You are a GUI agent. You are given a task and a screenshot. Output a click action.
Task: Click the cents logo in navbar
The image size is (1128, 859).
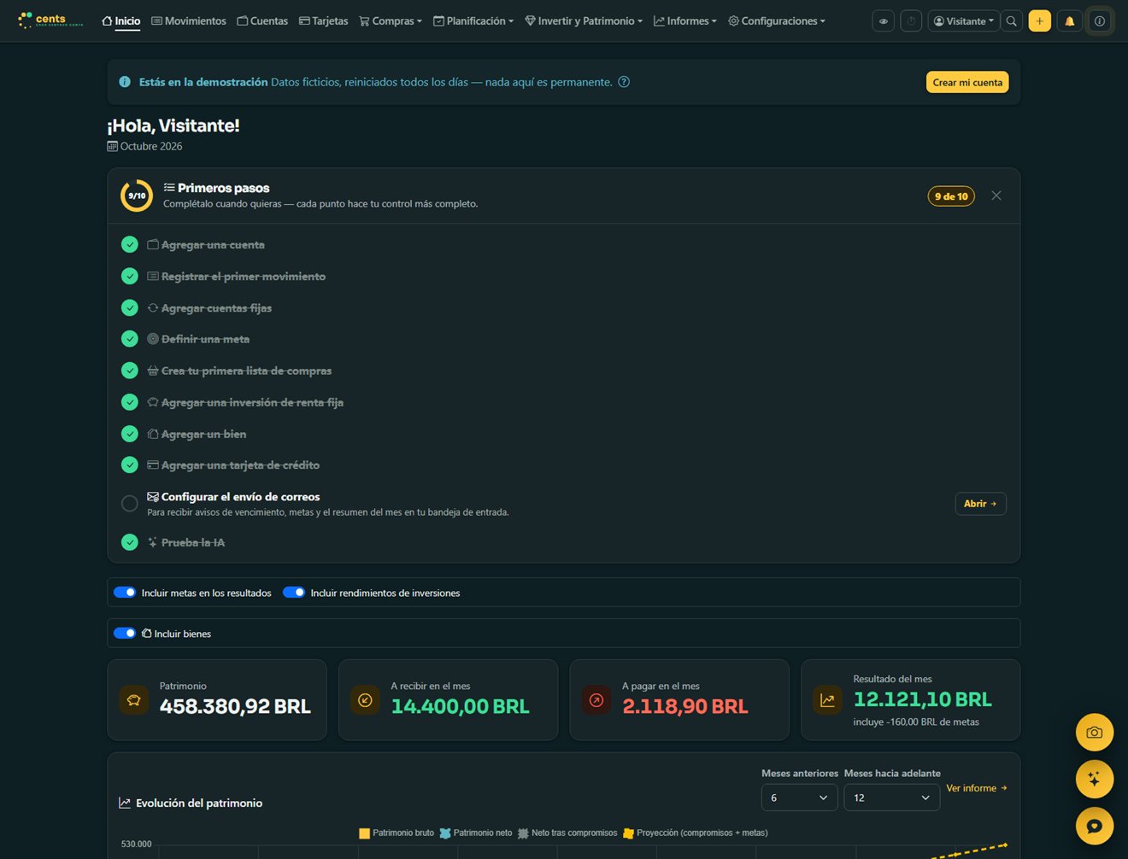point(51,20)
